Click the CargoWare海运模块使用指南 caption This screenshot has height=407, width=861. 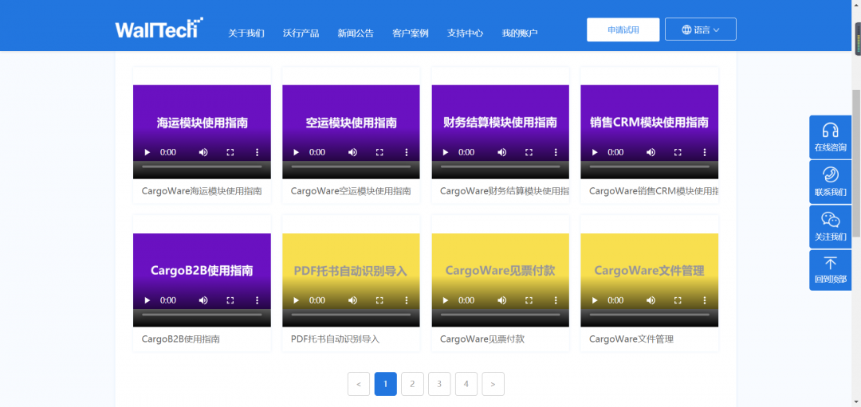click(x=202, y=191)
